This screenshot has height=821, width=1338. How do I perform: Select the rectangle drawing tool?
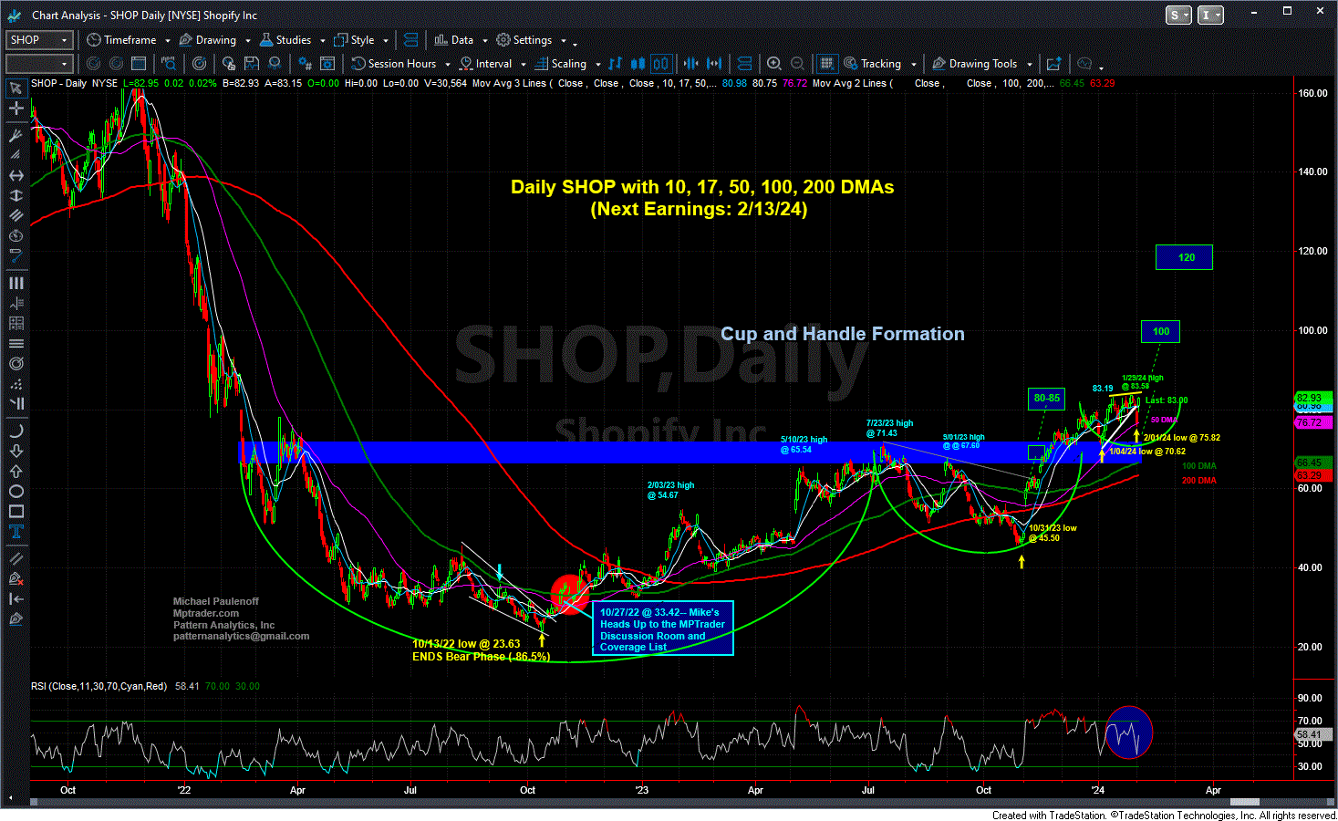[16, 511]
